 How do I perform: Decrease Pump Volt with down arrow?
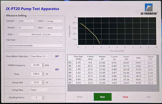click(x=43, y=83)
